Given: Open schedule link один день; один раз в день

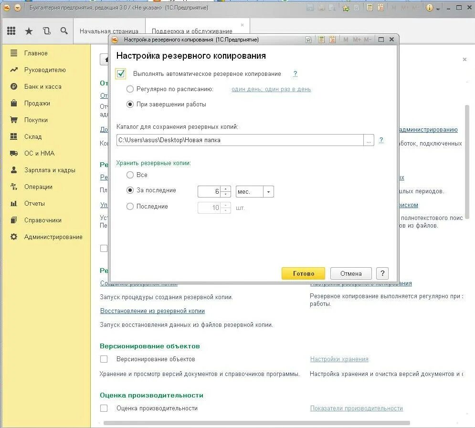Looking at the screenshot, I should [271, 89].
